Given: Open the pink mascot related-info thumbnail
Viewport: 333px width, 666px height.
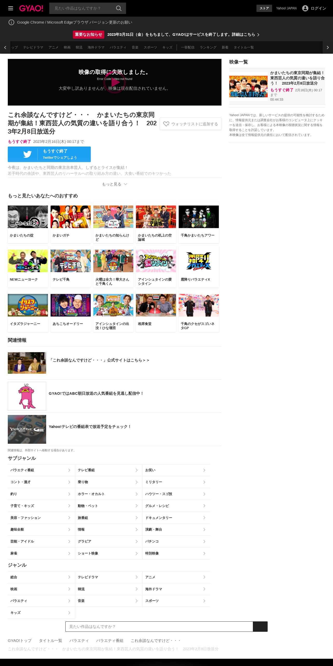Looking at the screenshot, I should (x=27, y=396).
